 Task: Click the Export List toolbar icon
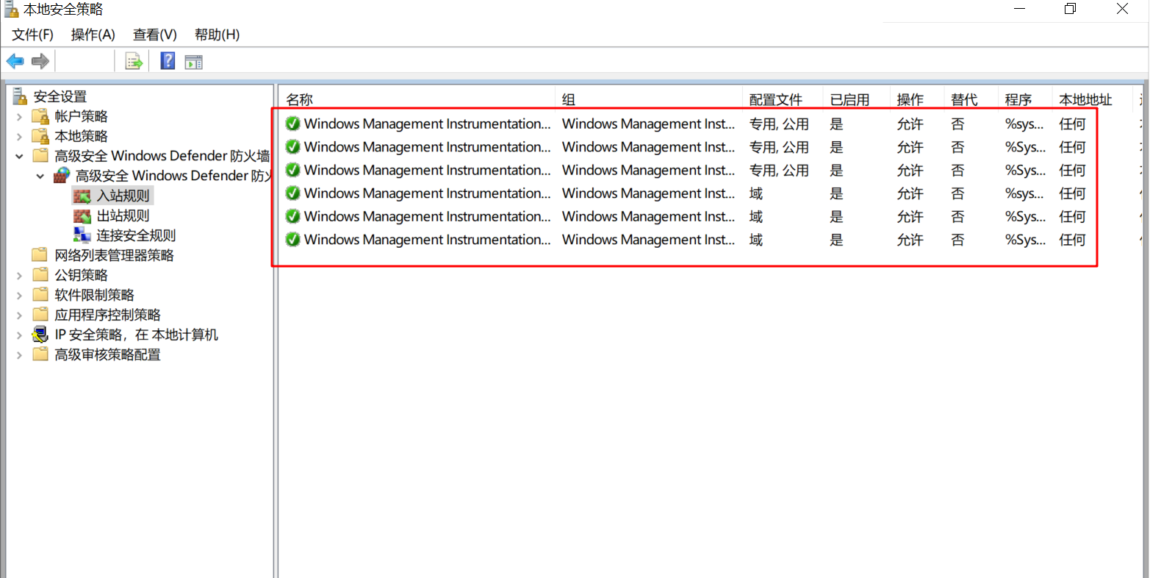click(134, 62)
